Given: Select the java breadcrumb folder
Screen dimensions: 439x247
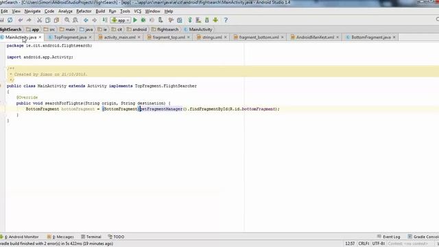Looking at the screenshot, I should point(86,30).
